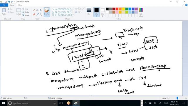Image resolution: width=188 pixels, height=106 pixels.
Task: Click the Undo icon in title bar
Action: click(x=9, y=2)
